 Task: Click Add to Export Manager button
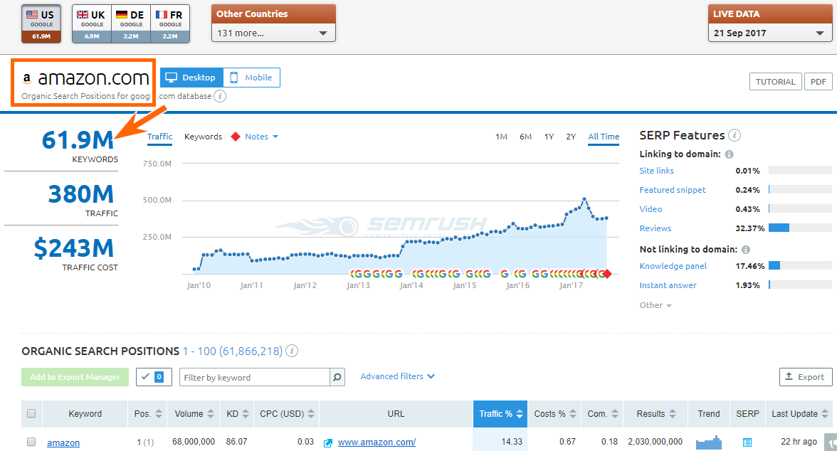pyautogui.click(x=75, y=377)
